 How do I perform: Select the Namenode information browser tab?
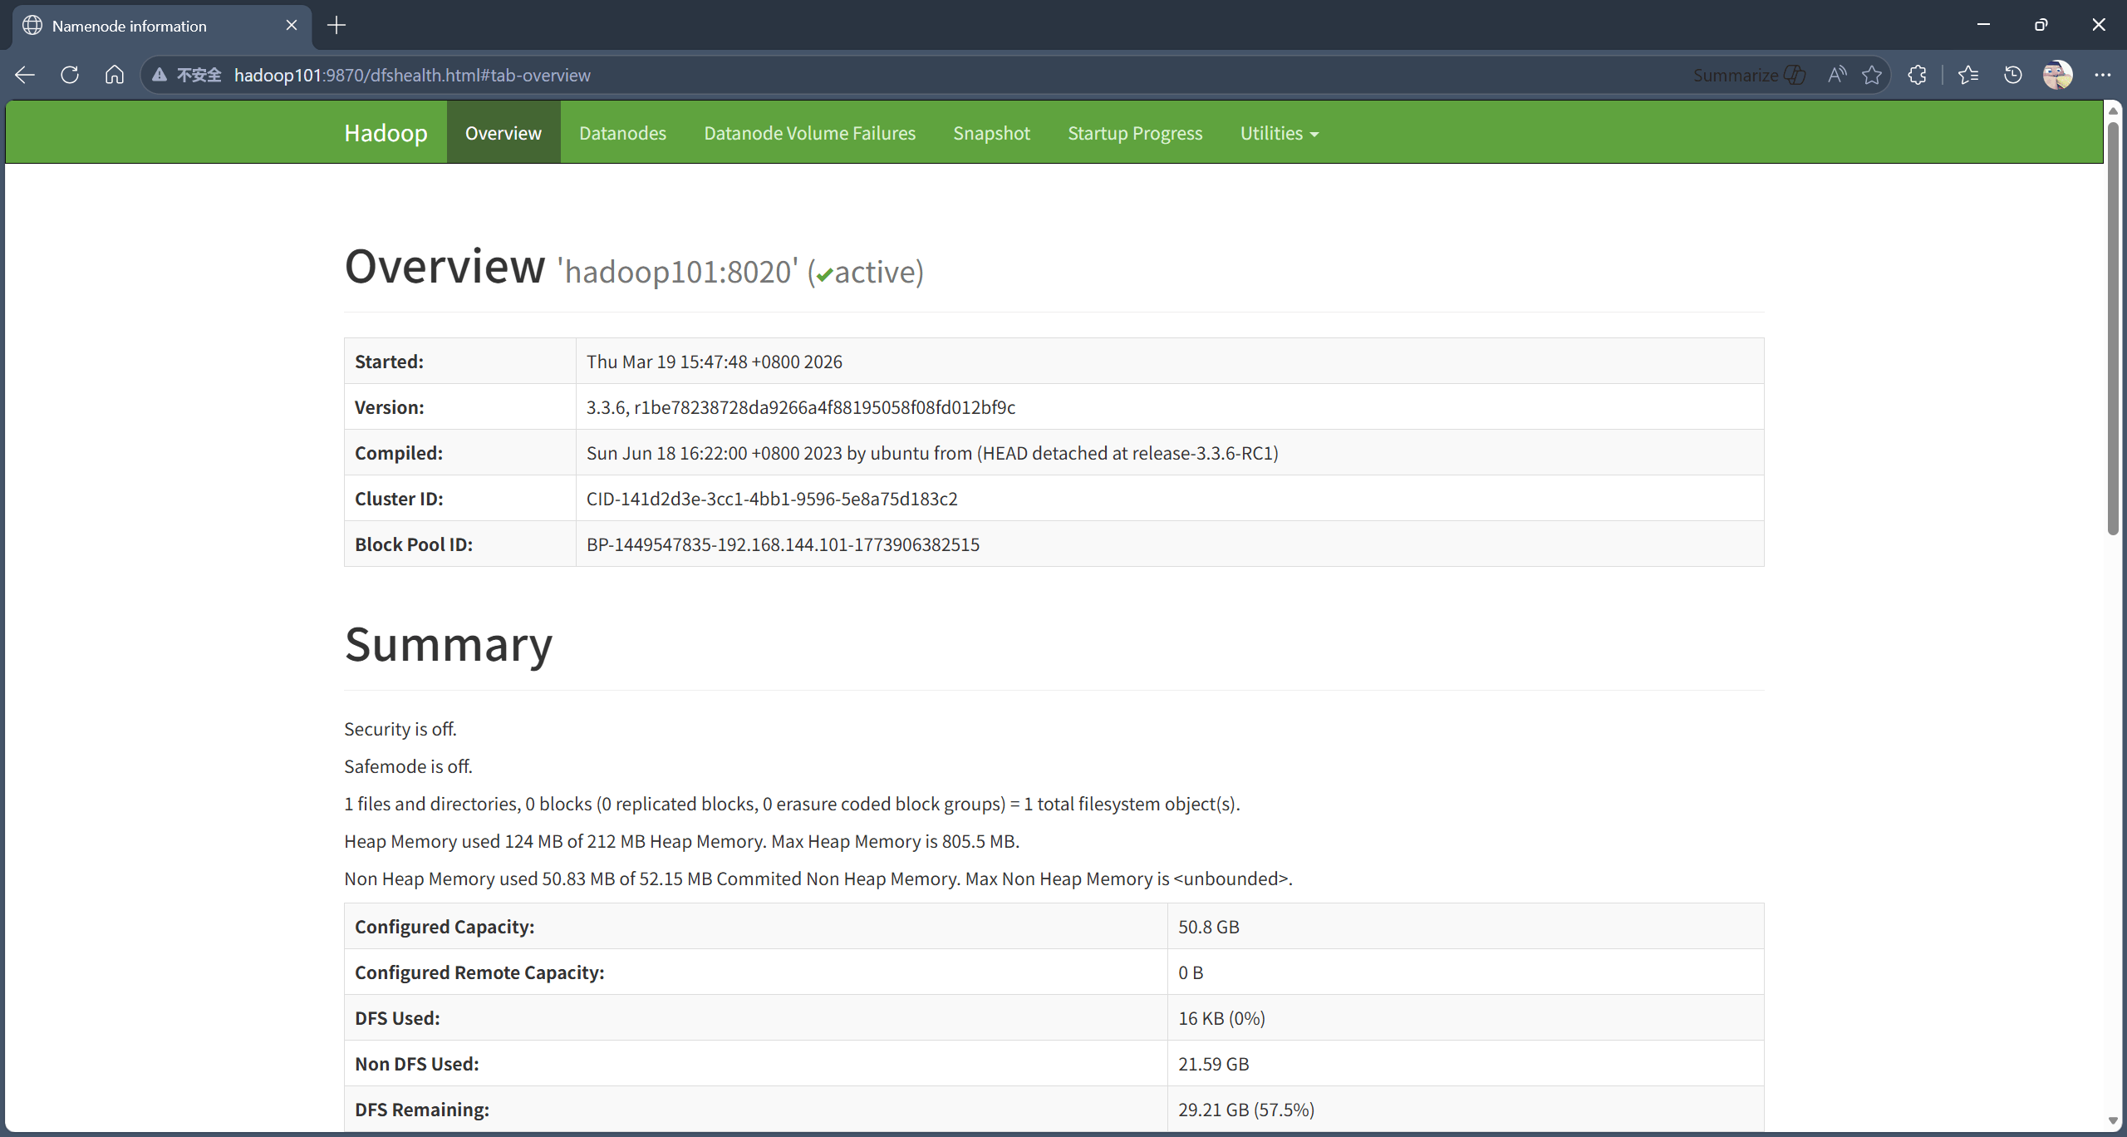[x=162, y=27]
